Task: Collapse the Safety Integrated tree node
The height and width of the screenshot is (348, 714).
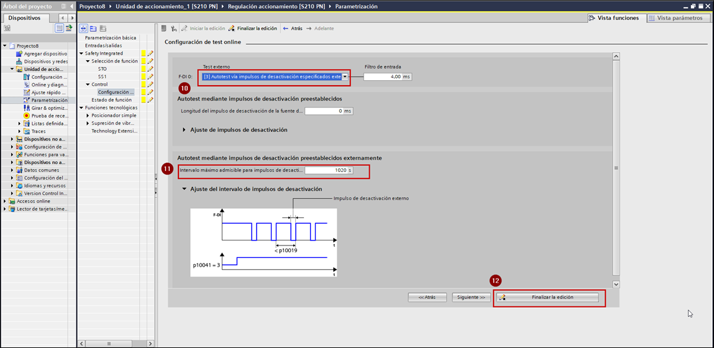Action: tap(80, 53)
